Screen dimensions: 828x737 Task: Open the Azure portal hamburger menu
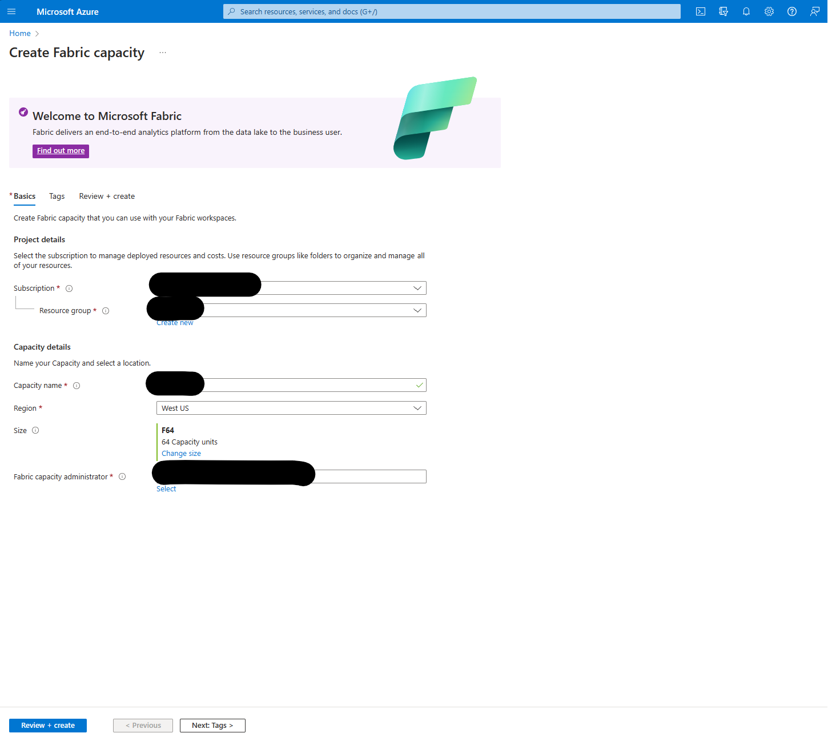coord(11,11)
